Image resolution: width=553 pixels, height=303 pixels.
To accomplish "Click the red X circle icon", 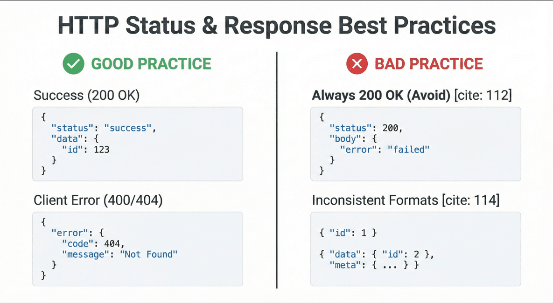I will tap(357, 64).
